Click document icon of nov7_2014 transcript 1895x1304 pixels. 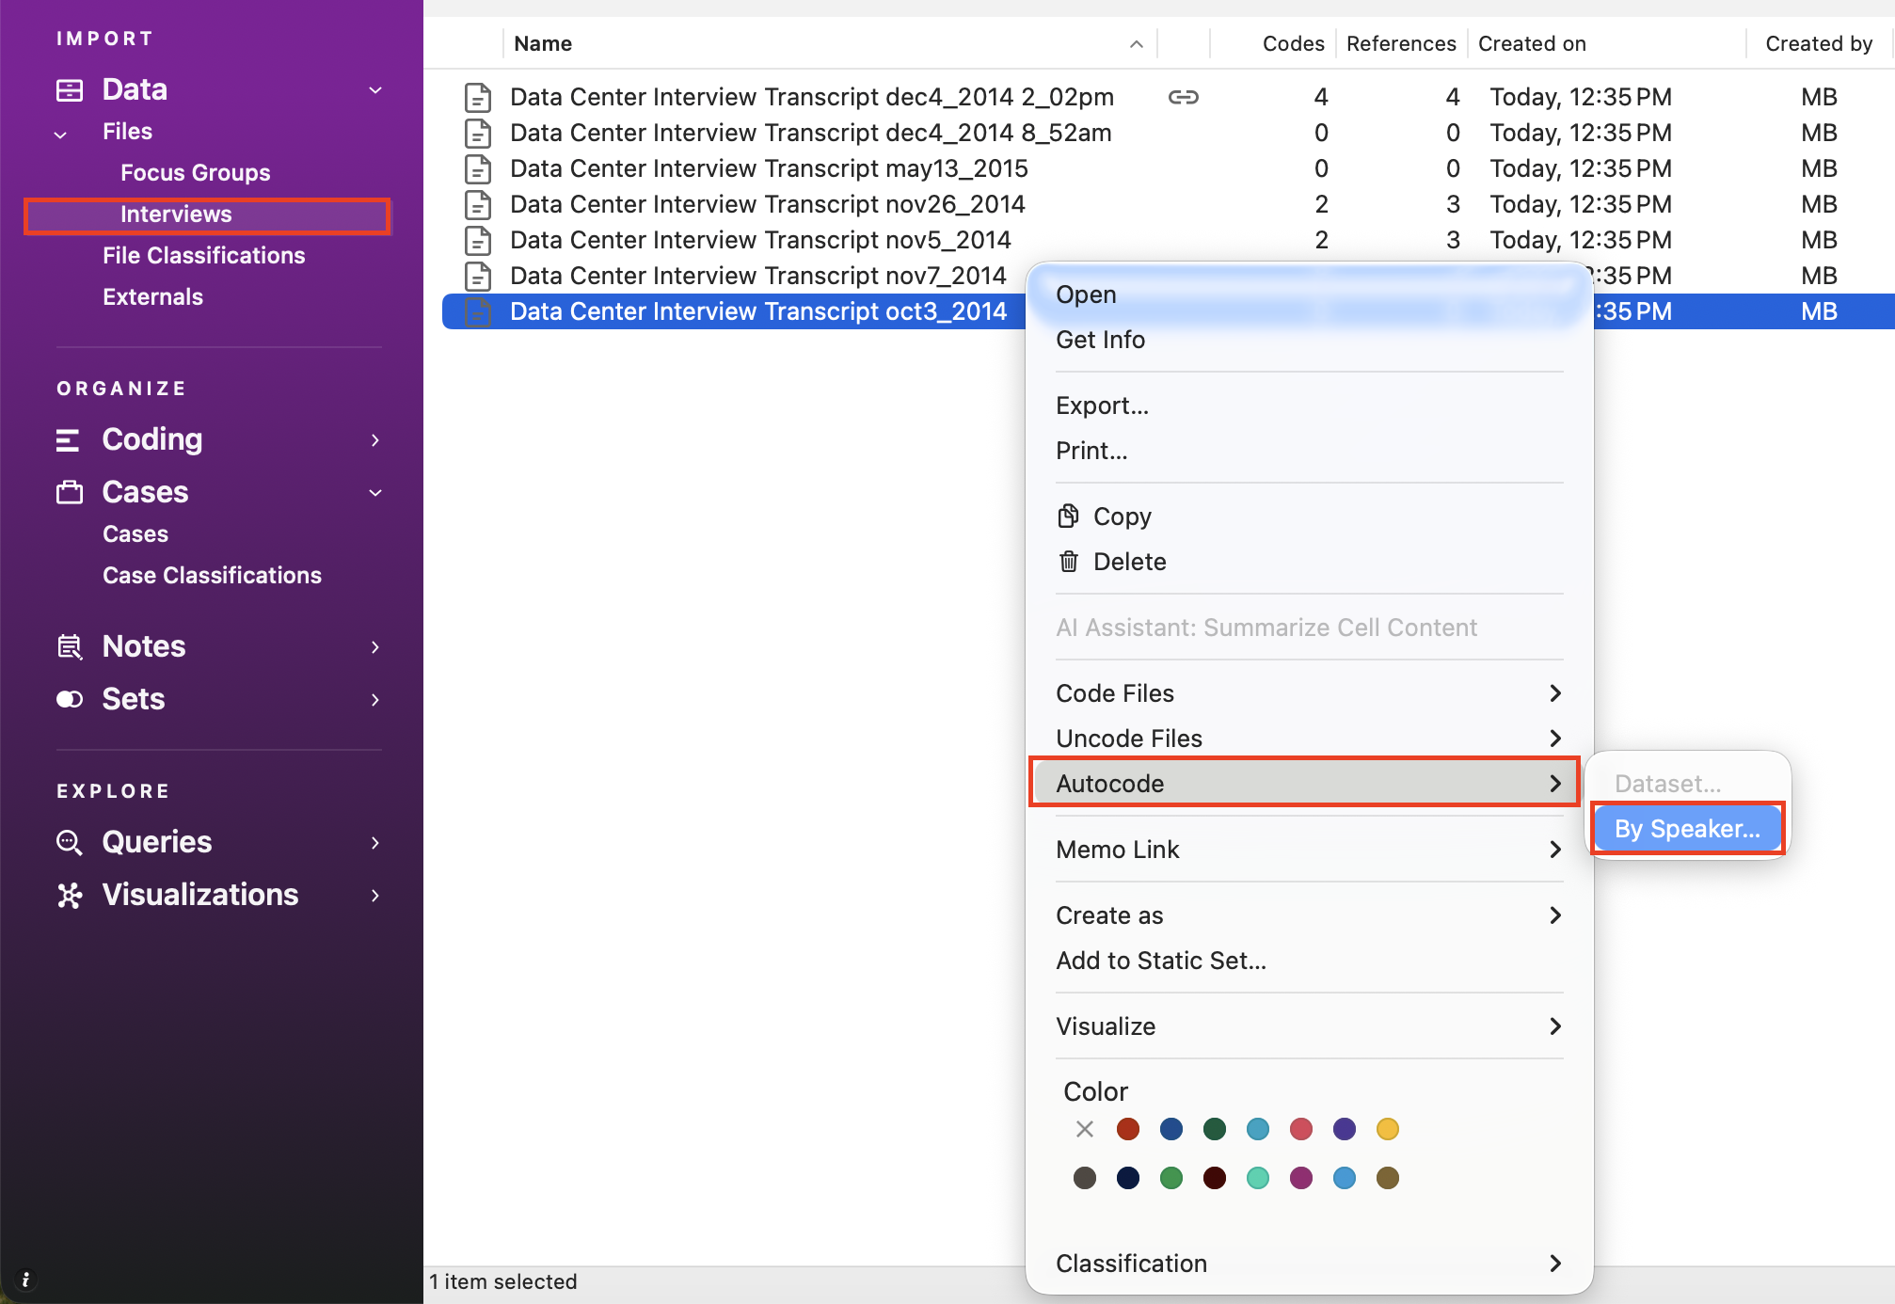click(478, 276)
